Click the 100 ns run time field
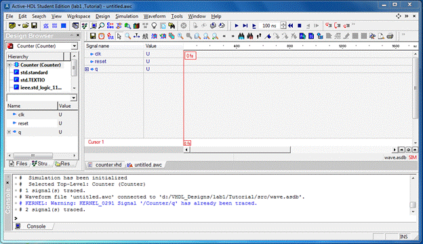Viewport: 423px width, 244px height. pos(270,26)
